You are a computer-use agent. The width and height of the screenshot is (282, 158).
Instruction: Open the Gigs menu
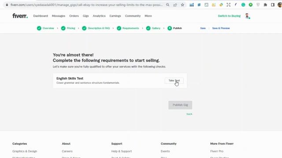click(85, 16)
